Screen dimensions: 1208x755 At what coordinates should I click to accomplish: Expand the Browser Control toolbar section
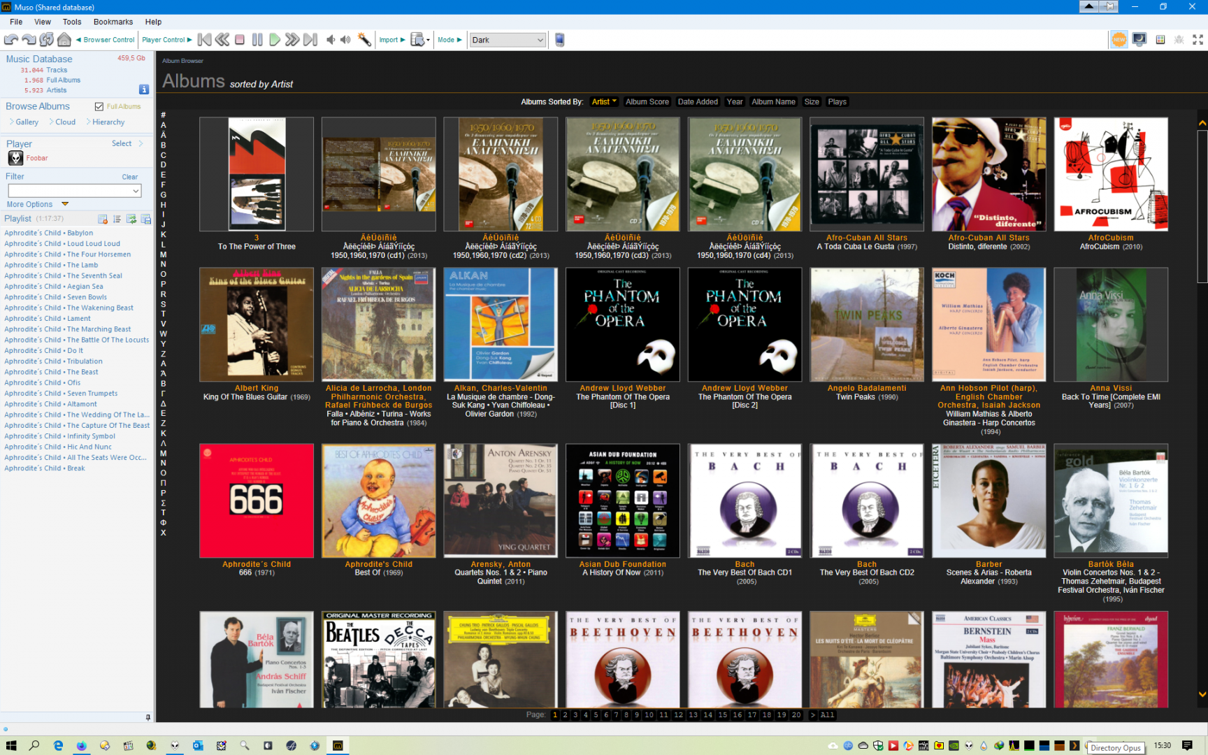coord(105,40)
